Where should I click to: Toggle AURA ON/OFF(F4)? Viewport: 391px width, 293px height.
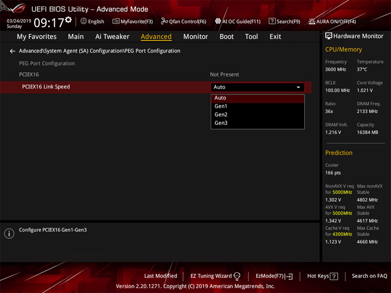(x=332, y=21)
